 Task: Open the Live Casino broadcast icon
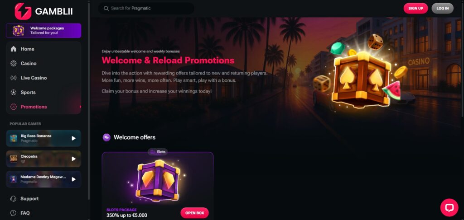13,78
